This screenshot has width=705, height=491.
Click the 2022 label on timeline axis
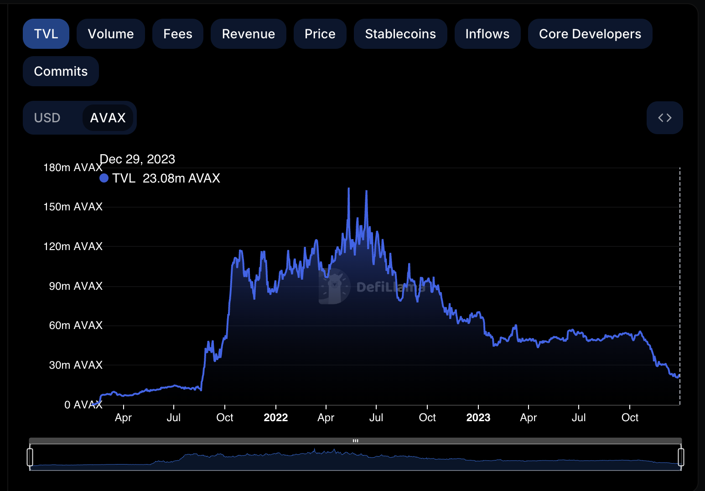pyautogui.click(x=276, y=418)
